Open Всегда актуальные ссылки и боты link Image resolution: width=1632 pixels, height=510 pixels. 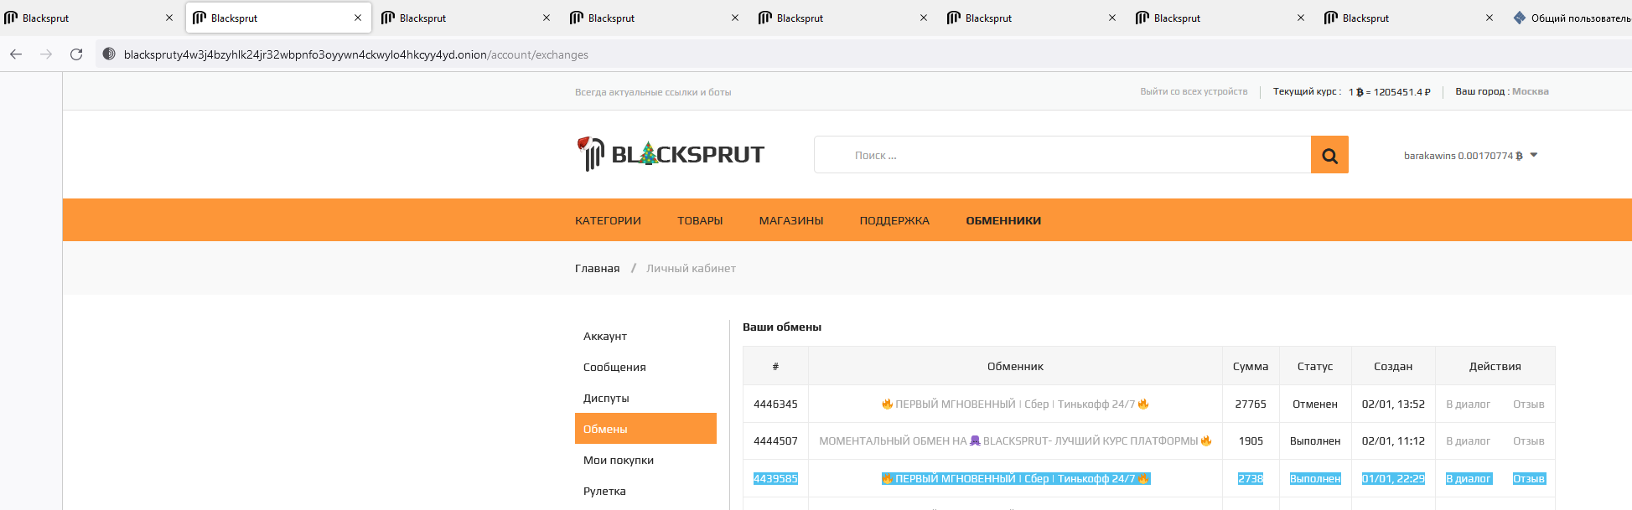point(653,92)
